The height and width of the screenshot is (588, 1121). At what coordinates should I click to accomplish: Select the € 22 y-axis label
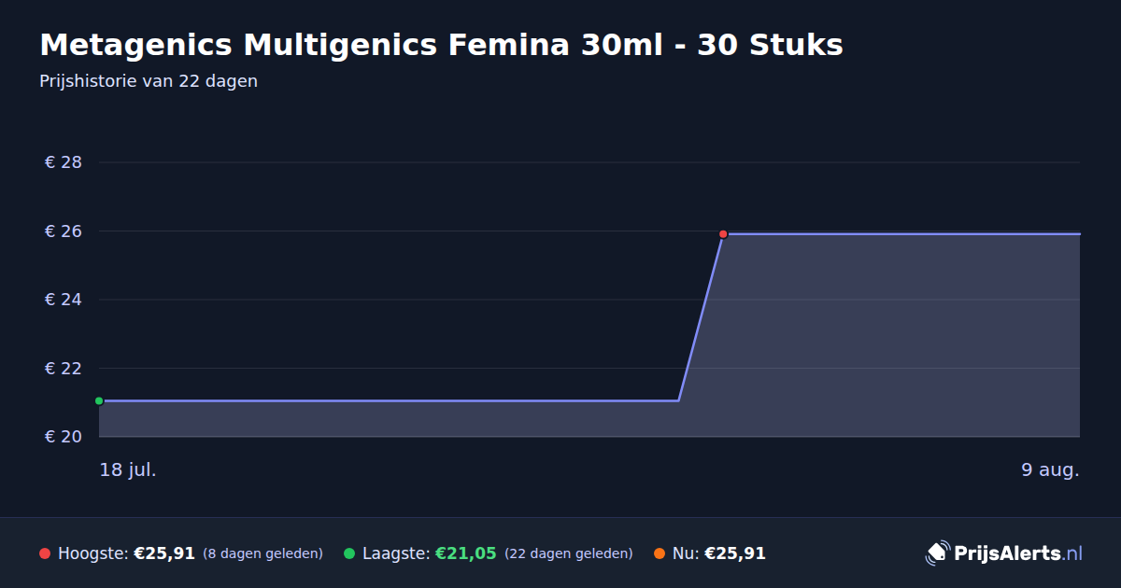point(64,369)
